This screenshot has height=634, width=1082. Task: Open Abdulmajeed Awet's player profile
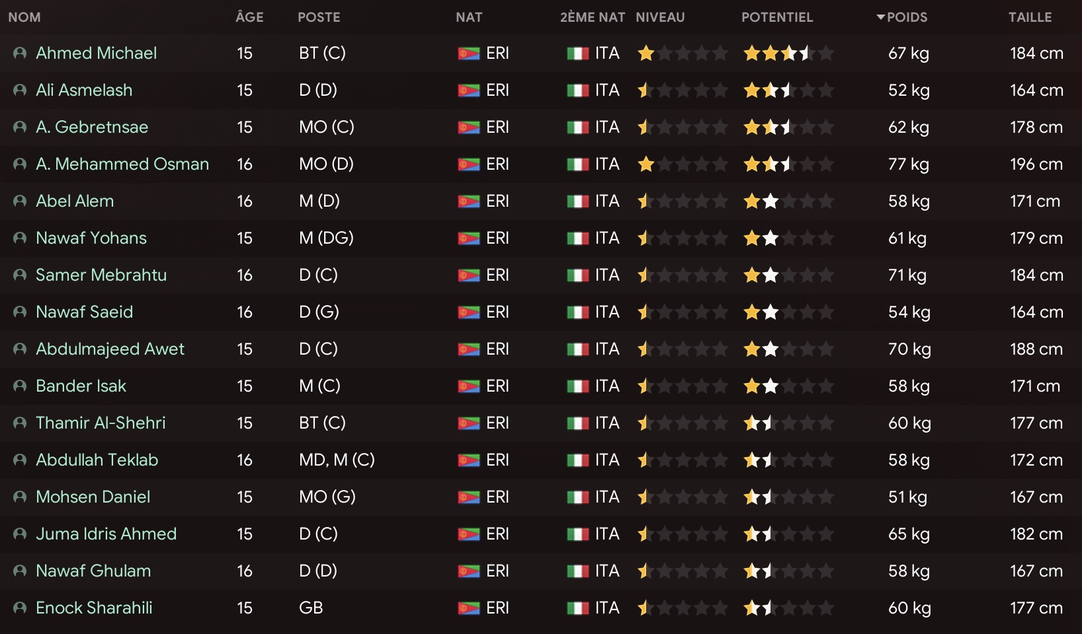click(x=110, y=349)
